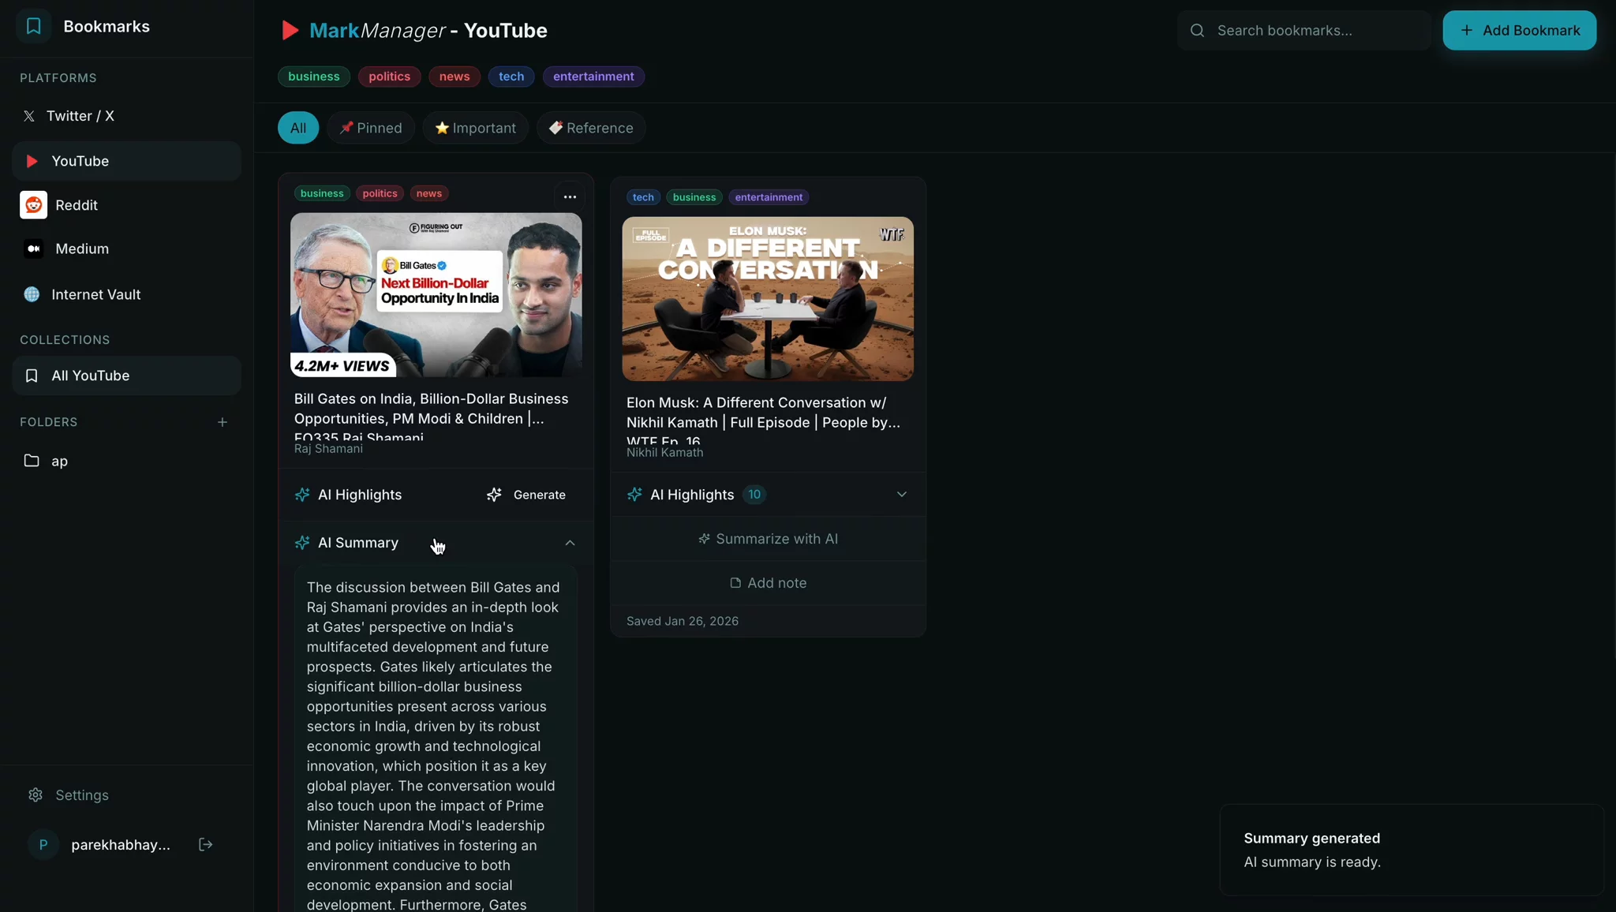Select YouTube in the platforms list

coord(126,161)
